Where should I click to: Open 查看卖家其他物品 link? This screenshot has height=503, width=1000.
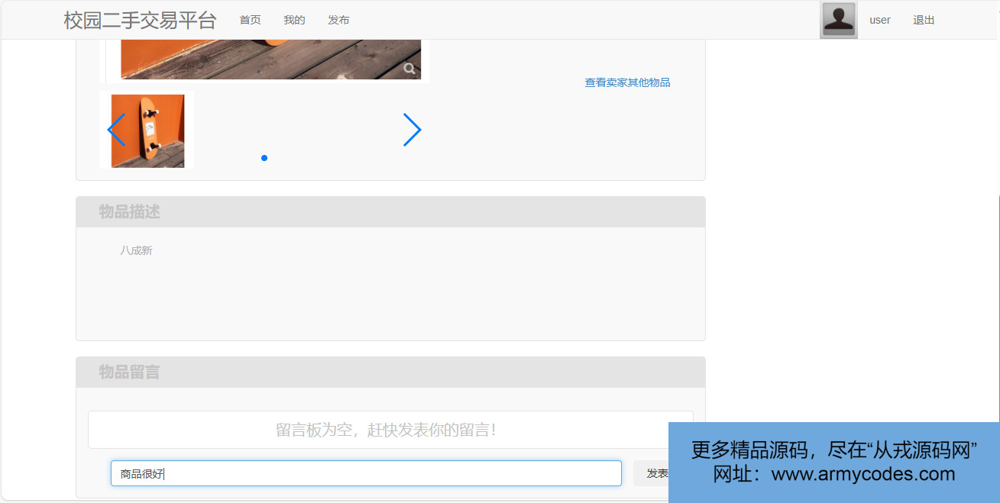[627, 82]
